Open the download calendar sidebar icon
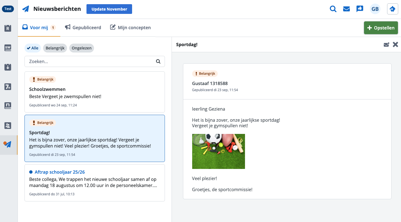Viewport: 401px width, 222px height. [8, 67]
